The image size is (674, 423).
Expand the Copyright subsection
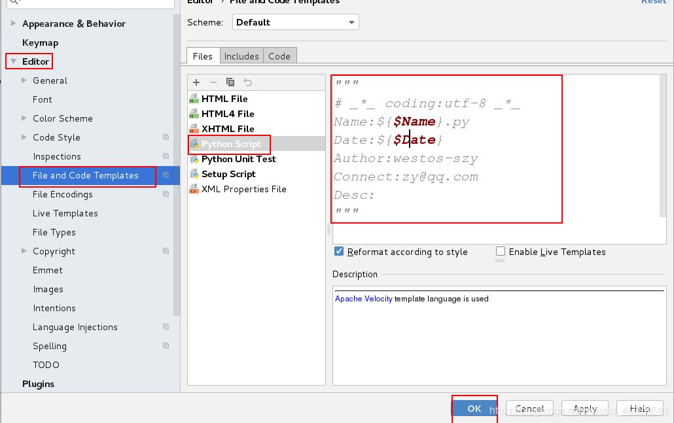click(x=24, y=251)
